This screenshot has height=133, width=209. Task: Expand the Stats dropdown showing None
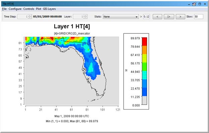point(121,17)
